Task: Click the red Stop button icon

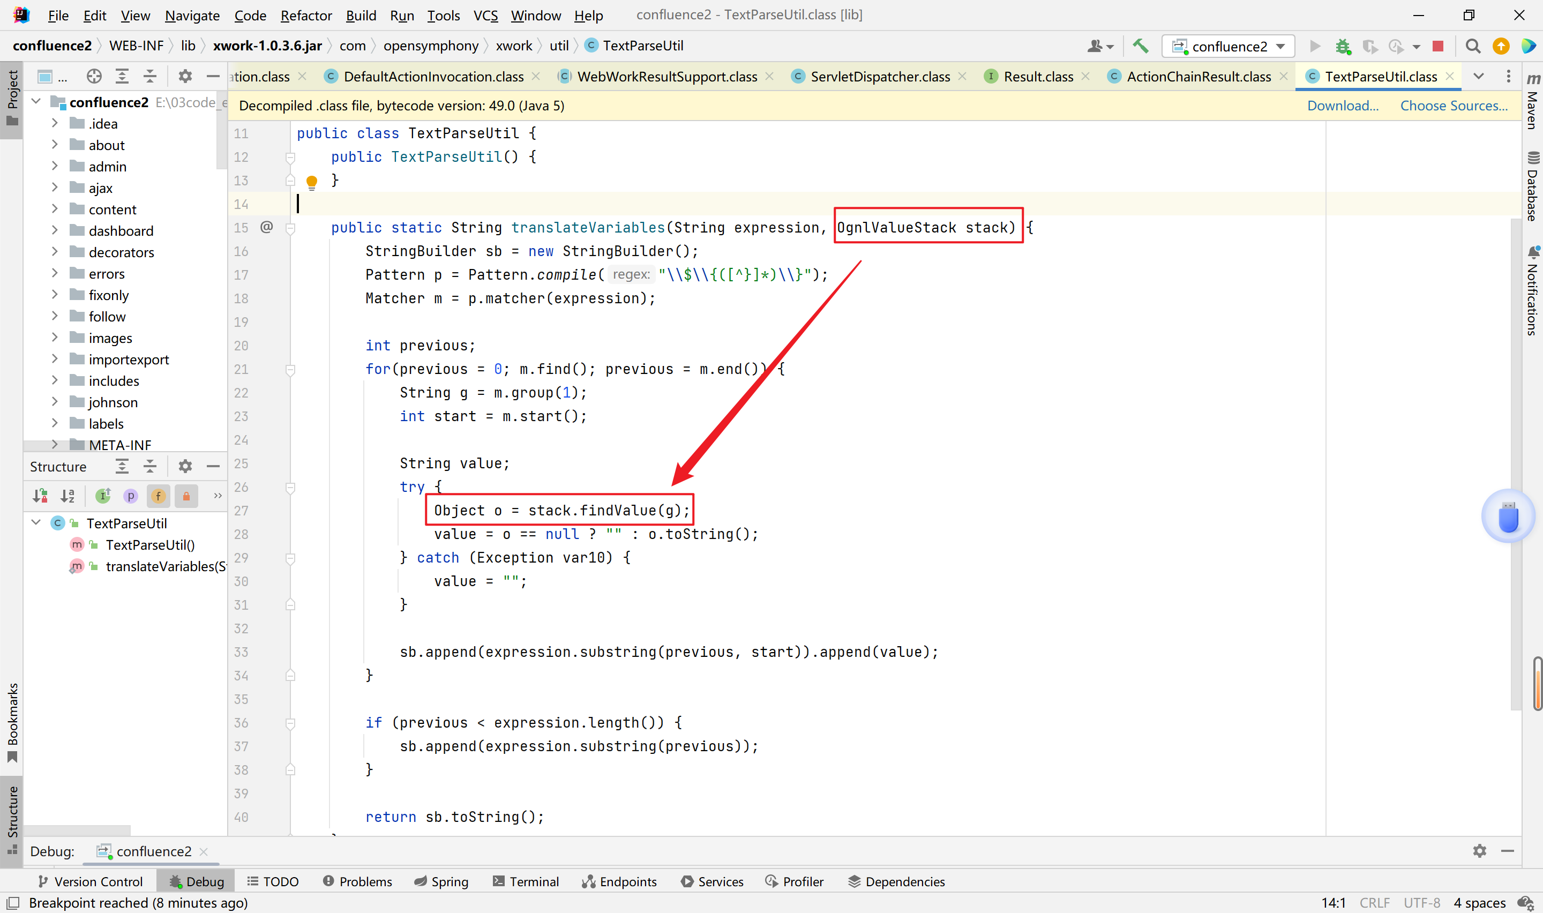Action: coord(1438,46)
